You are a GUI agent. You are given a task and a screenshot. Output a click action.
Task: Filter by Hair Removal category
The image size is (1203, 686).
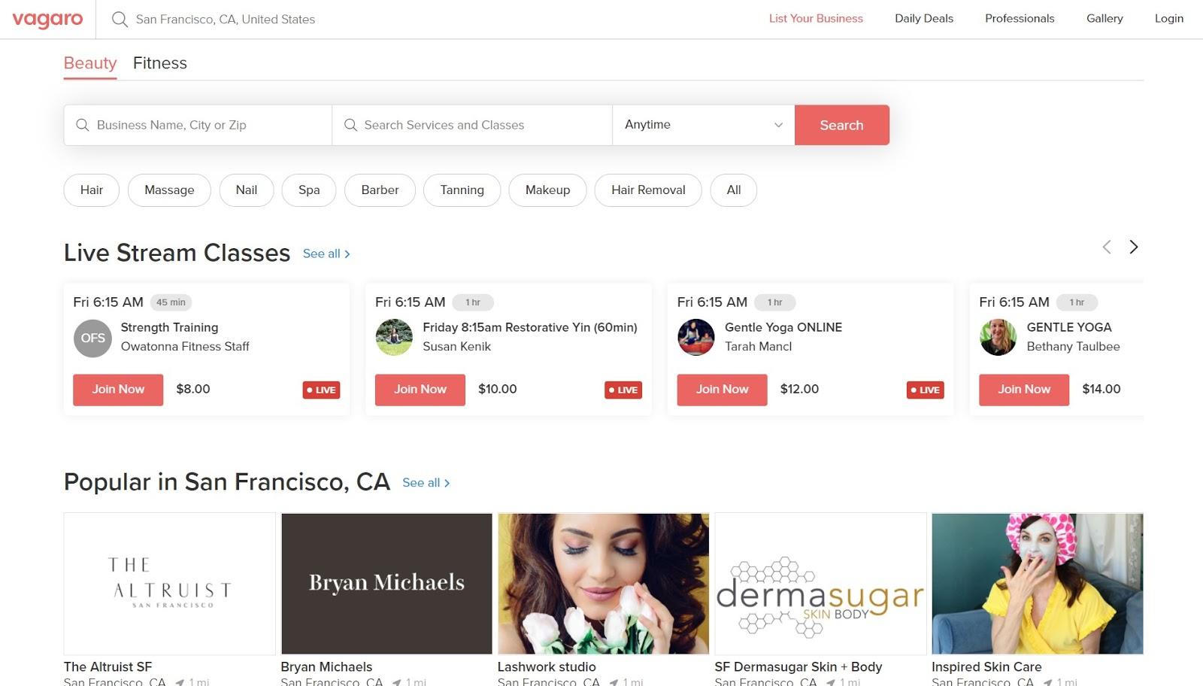[648, 190]
